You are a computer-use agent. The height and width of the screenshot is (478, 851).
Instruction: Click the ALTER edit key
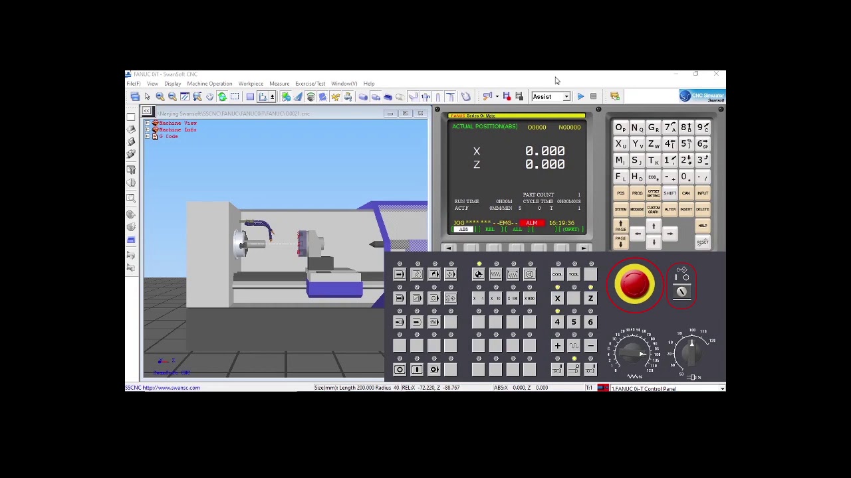click(669, 209)
